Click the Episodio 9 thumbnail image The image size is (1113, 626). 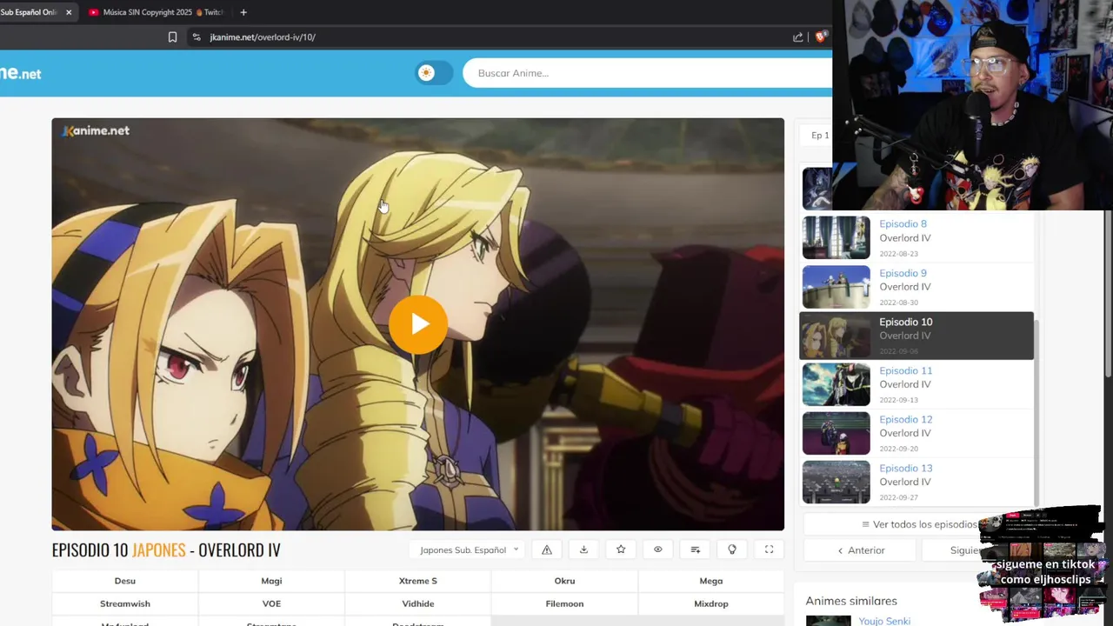pos(836,286)
